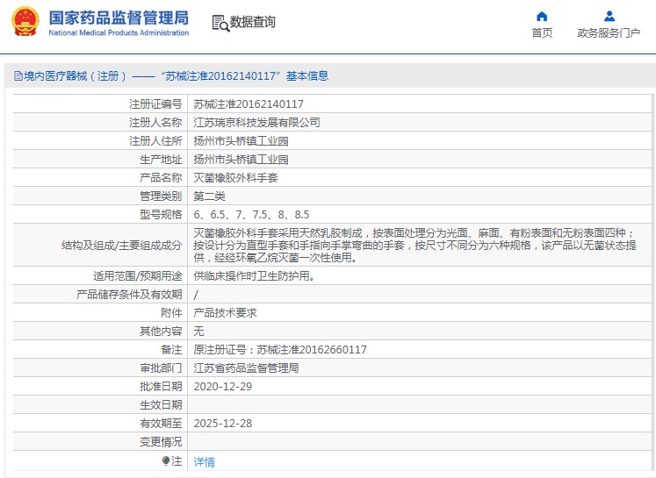Open the 详情 link
Screen dimensions: 656x478
point(204,461)
